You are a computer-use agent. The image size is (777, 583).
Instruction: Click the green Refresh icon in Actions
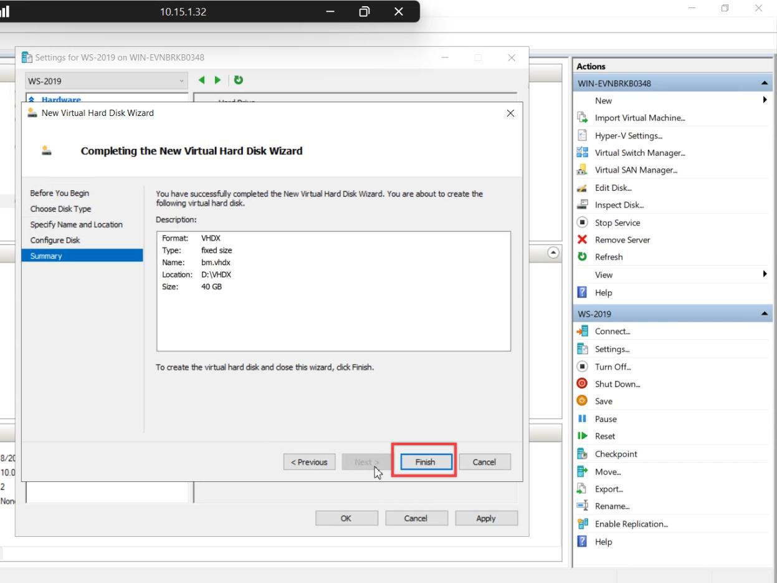[583, 257]
